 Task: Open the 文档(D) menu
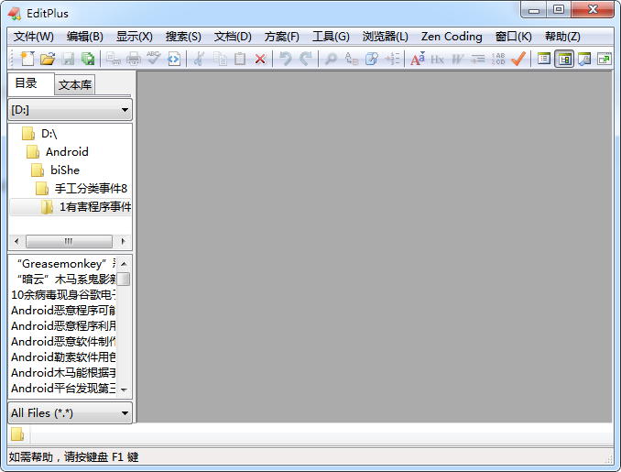(233, 37)
